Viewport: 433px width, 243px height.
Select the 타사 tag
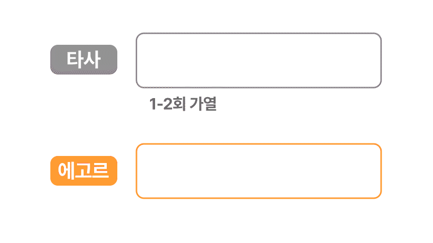84,60
